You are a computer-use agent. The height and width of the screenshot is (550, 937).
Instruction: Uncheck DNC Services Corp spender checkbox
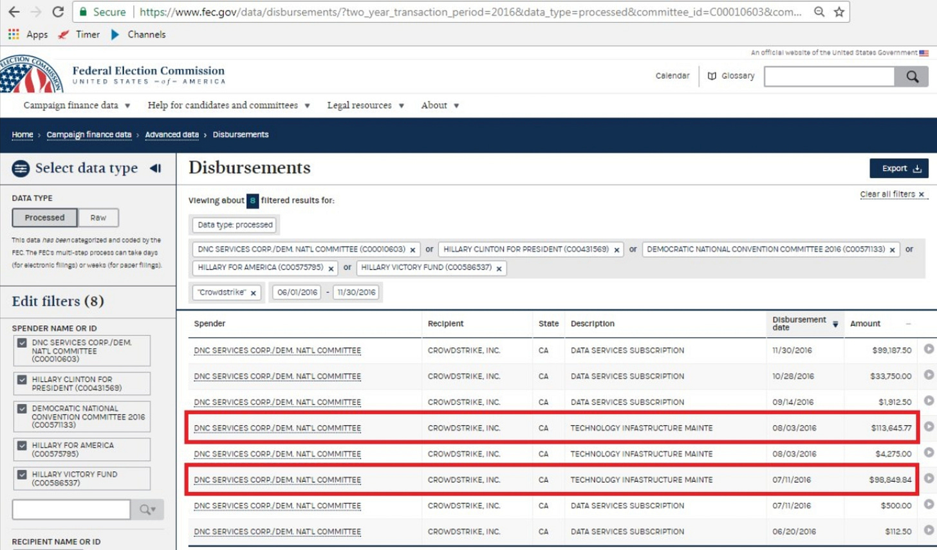pos(22,343)
